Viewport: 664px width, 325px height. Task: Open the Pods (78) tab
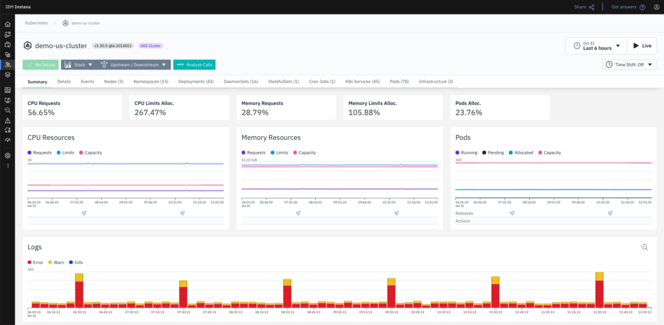point(399,81)
